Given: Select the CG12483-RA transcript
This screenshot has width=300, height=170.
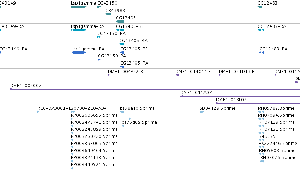Looking at the screenshot, I should point(261,30).
